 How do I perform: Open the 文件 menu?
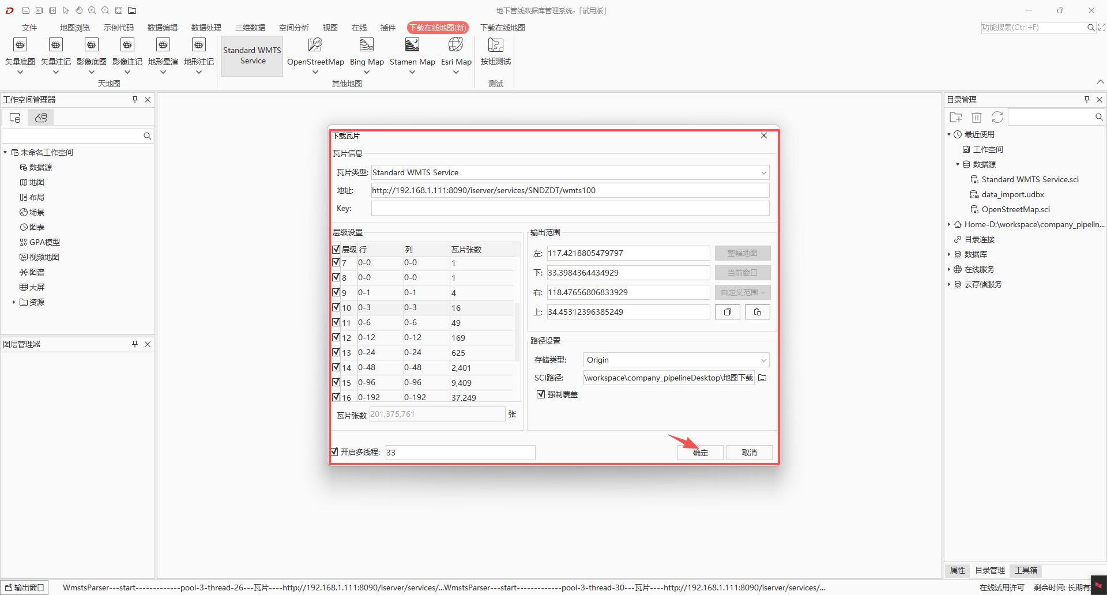(x=29, y=28)
